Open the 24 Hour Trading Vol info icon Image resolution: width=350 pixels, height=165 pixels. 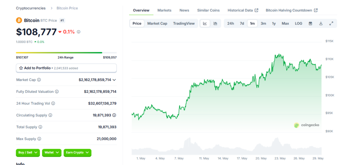coord(53,103)
